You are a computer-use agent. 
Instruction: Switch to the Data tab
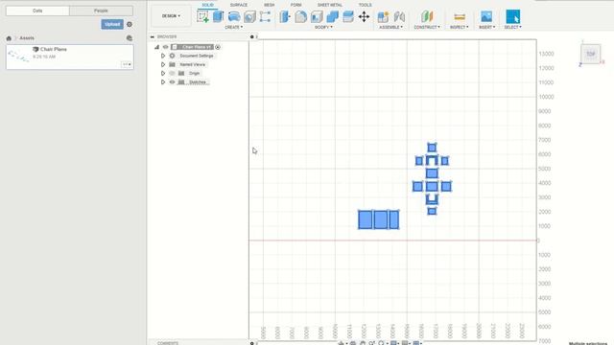click(x=37, y=11)
